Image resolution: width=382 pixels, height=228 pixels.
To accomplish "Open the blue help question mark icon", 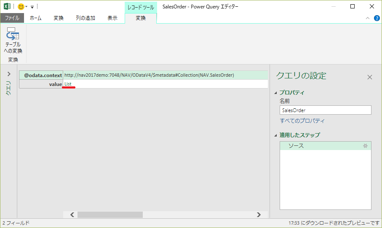I will [x=377, y=18].
